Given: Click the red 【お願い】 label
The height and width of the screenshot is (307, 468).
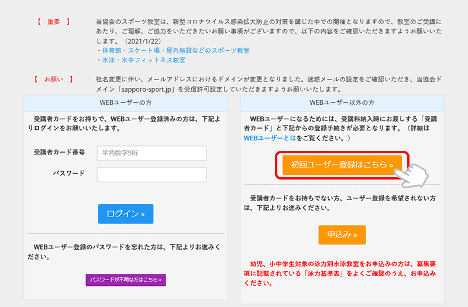Looking at the screenshot, I should coord(54,79).
